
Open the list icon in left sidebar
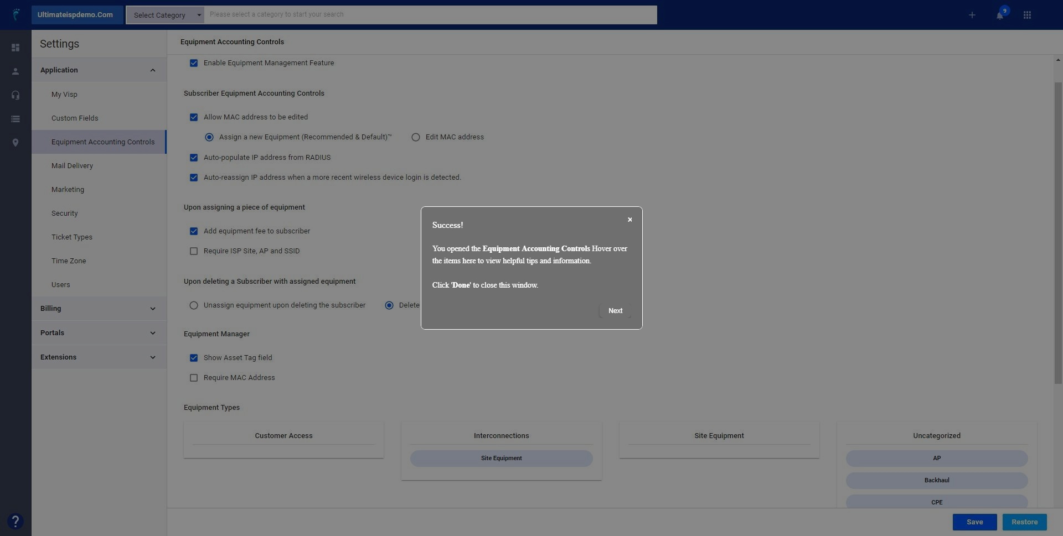[16, 119]
